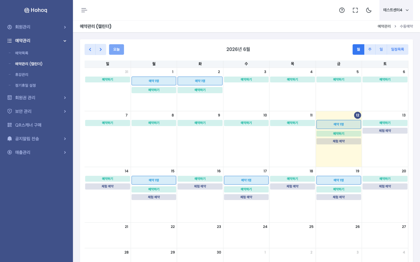Open the help question mark icon
Viewport: 420px width, 262px height.
pyautogui.click(x=342, y=10)
